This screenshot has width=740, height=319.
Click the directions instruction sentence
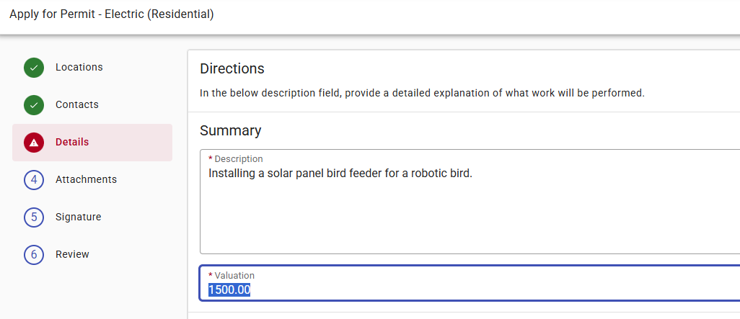tap(422, 93)
